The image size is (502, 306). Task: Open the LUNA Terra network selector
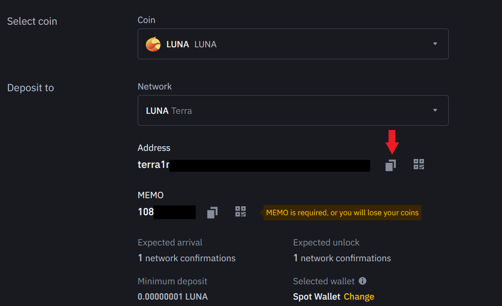pyautogui.click(x=293, y=110)
